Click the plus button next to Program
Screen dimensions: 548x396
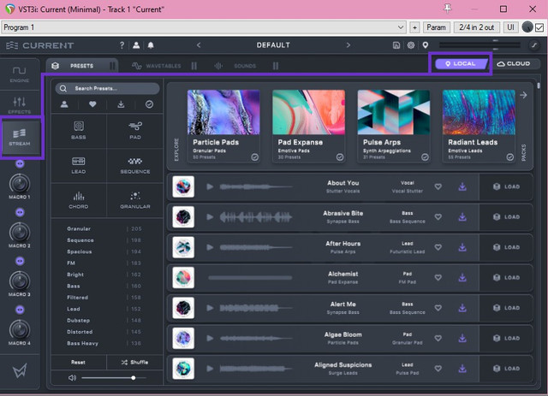tap(414, 27)
